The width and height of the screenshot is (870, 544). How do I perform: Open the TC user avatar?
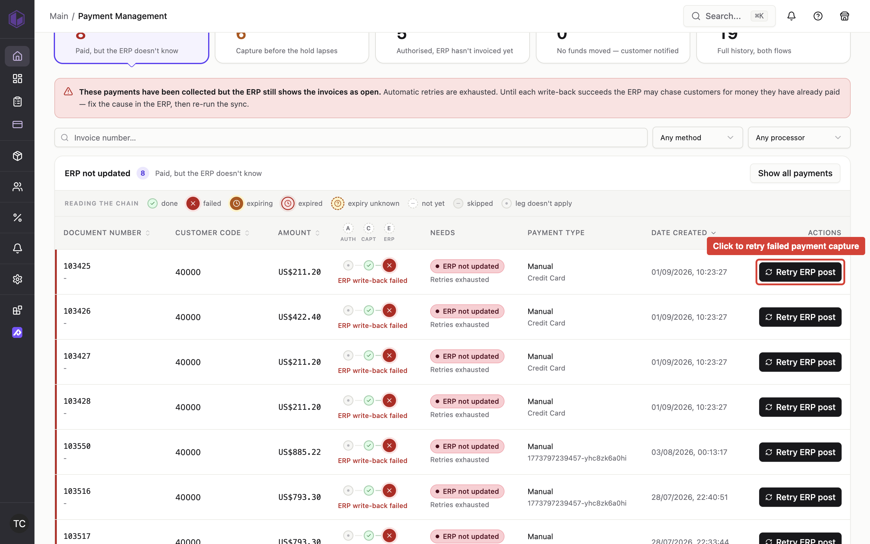point(19,523)
